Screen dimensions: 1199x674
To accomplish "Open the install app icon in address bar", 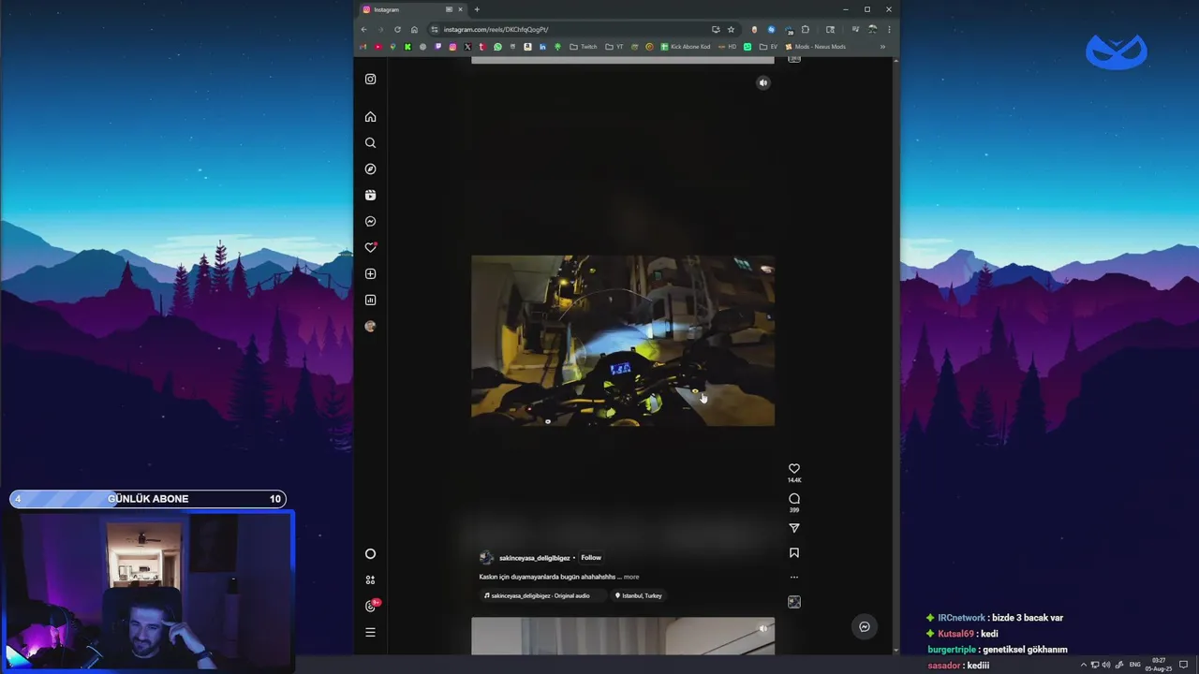I will pos(716,29).
